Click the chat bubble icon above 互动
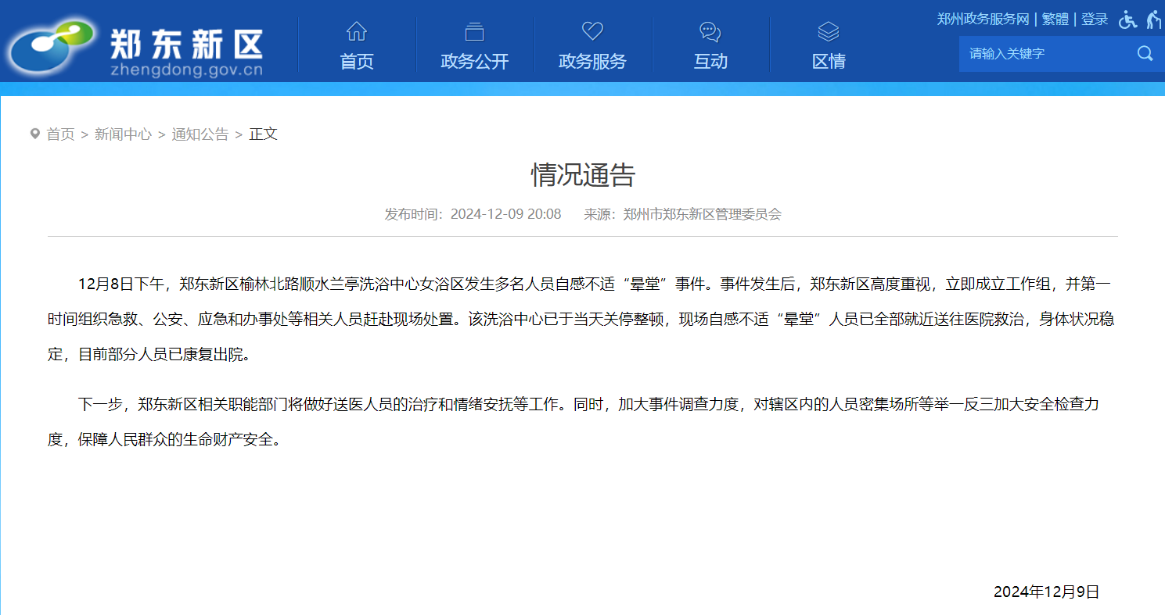 710,31
